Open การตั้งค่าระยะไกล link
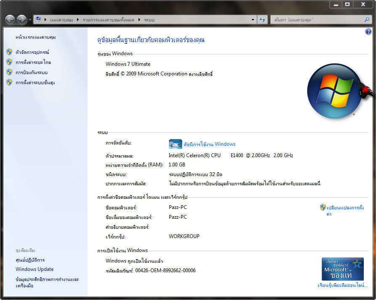This screenshot has height=300, width=376. coord(33,62)
